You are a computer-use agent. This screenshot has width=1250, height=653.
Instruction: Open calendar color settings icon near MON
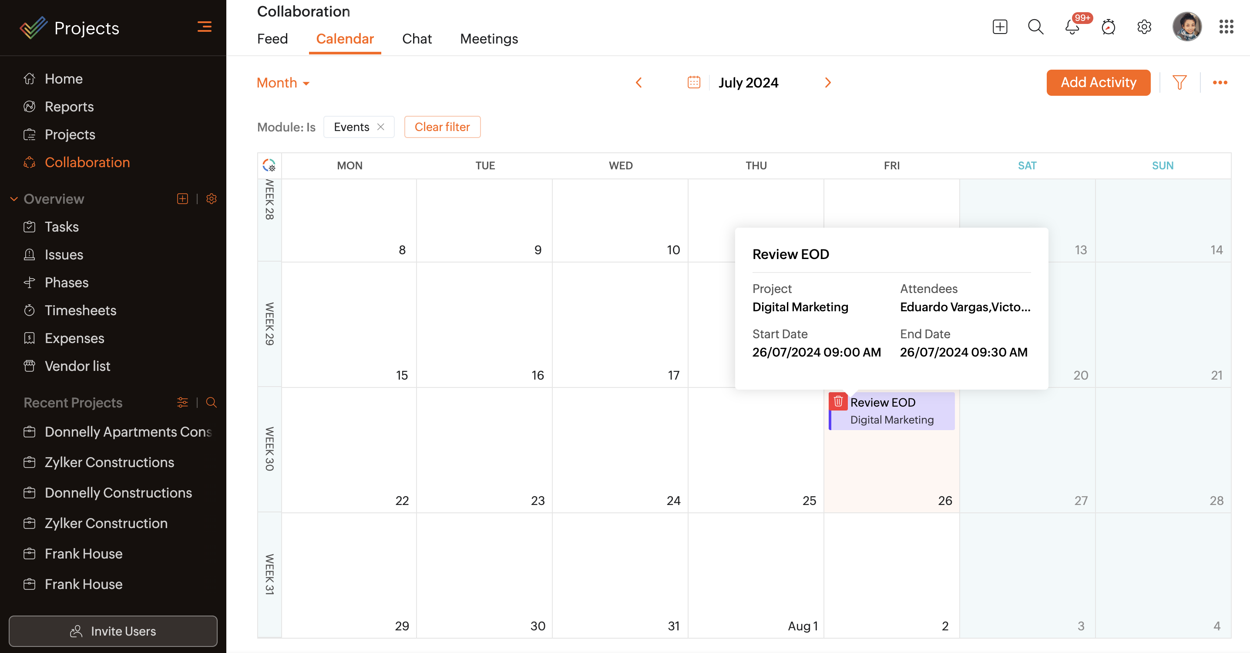tap(269, 165)
